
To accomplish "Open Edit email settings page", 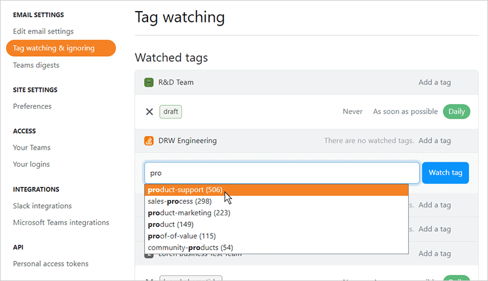I will point(43,31).
